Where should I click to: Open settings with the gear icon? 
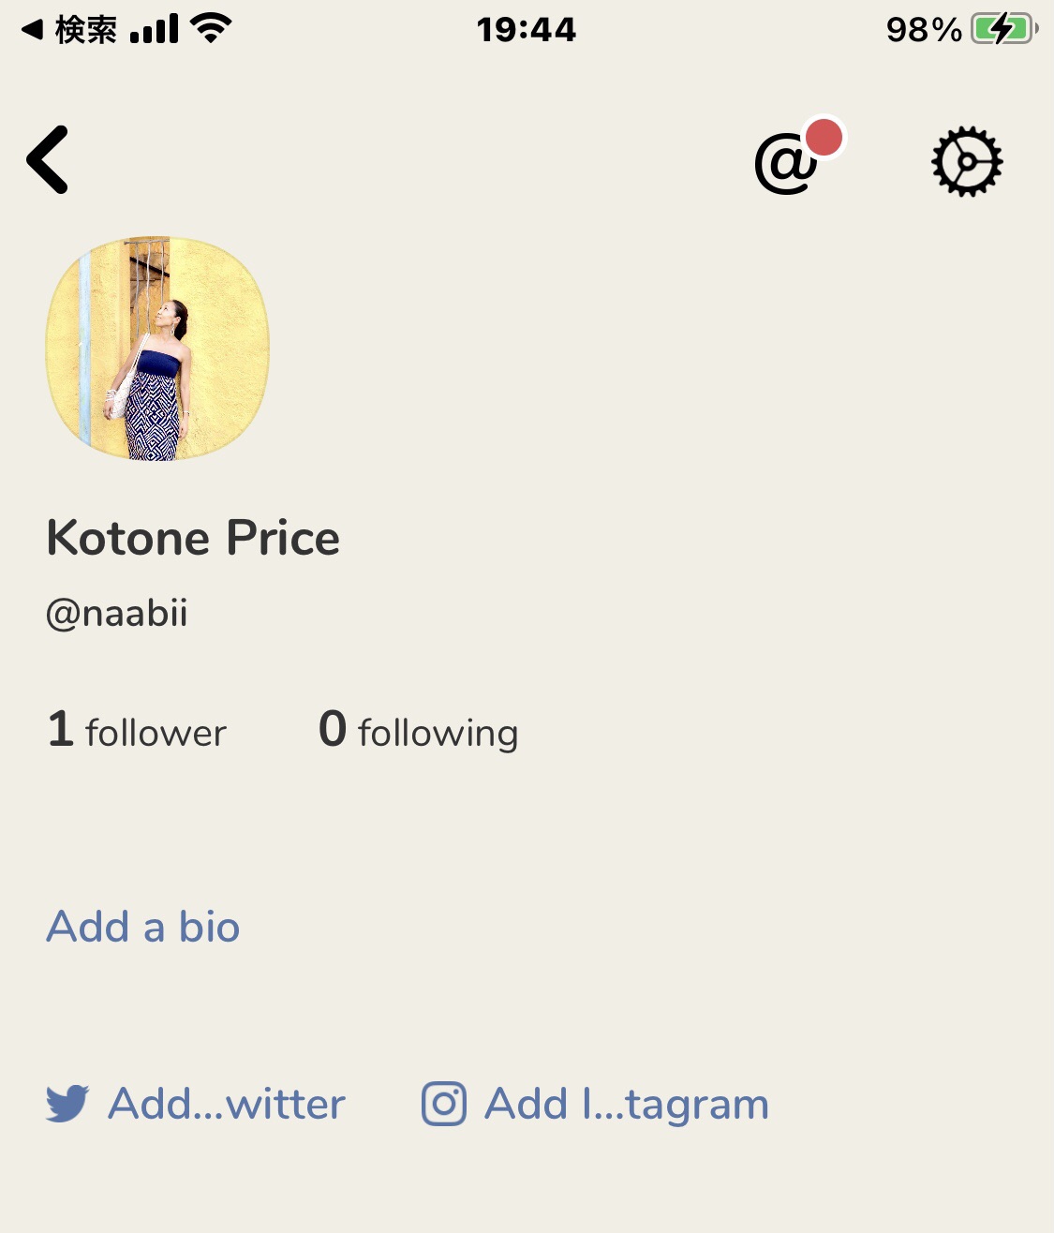(967, 161)
